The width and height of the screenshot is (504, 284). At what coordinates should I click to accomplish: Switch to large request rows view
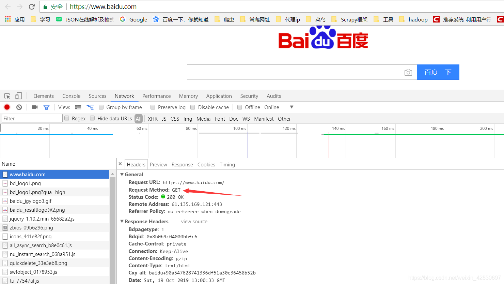[78, 107]
